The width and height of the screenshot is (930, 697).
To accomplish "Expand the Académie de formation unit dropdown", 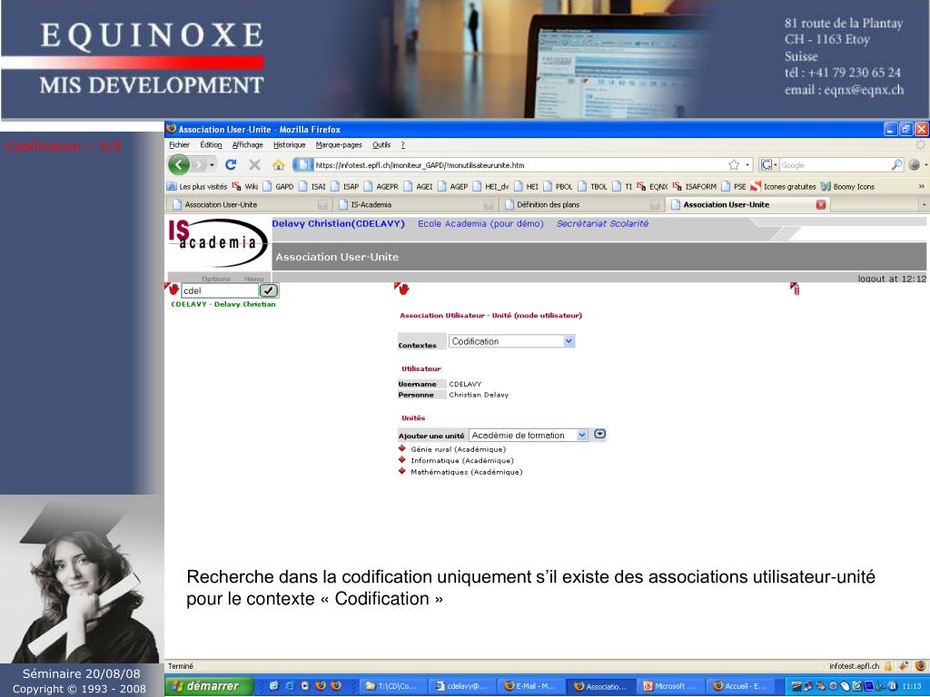I will point(582,436).
